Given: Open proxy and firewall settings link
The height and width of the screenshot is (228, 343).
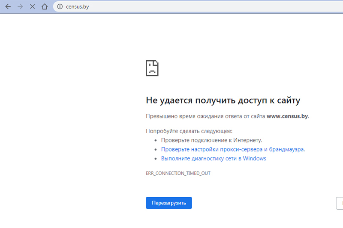Looking at the screenshot, I should tap(233, 149).
